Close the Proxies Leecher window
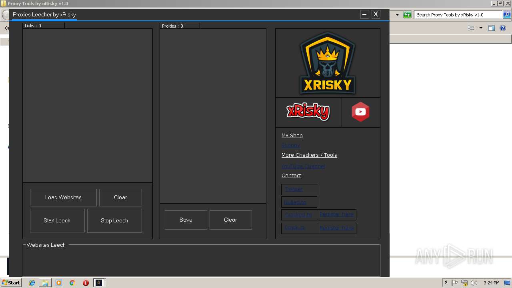Screen dimensions: 512x288 point(376,14)
